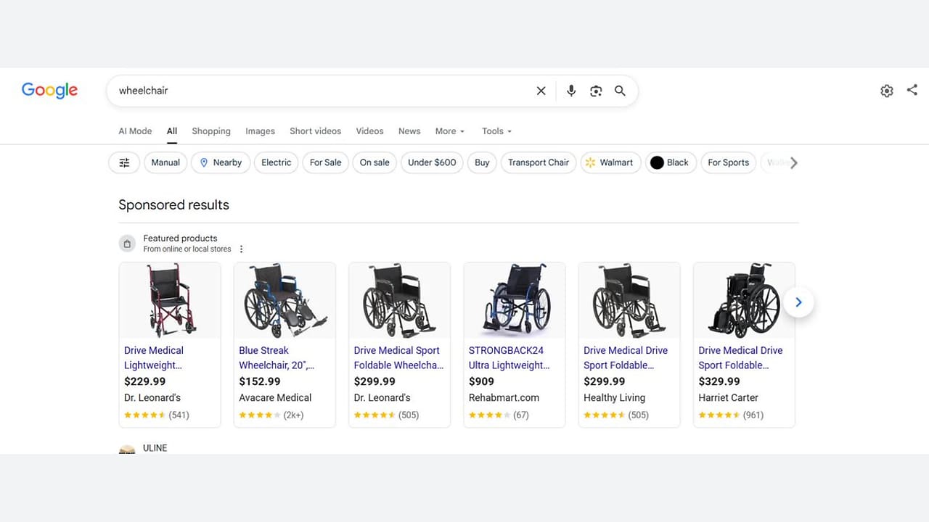Image resolution: width=929 pixels, height=522 pixels.
Task: Click the (67) star rating
Action: coord(499,415)
